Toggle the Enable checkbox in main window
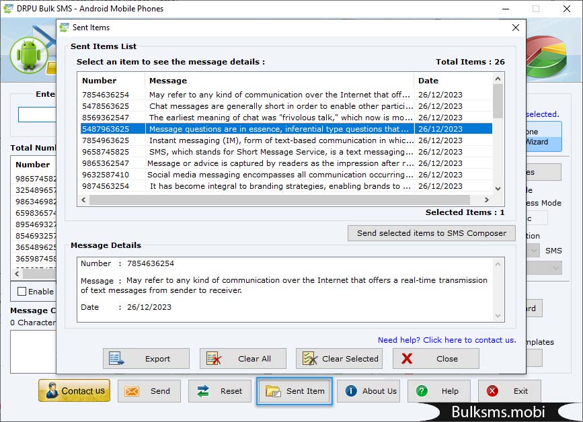 (22, 292)
